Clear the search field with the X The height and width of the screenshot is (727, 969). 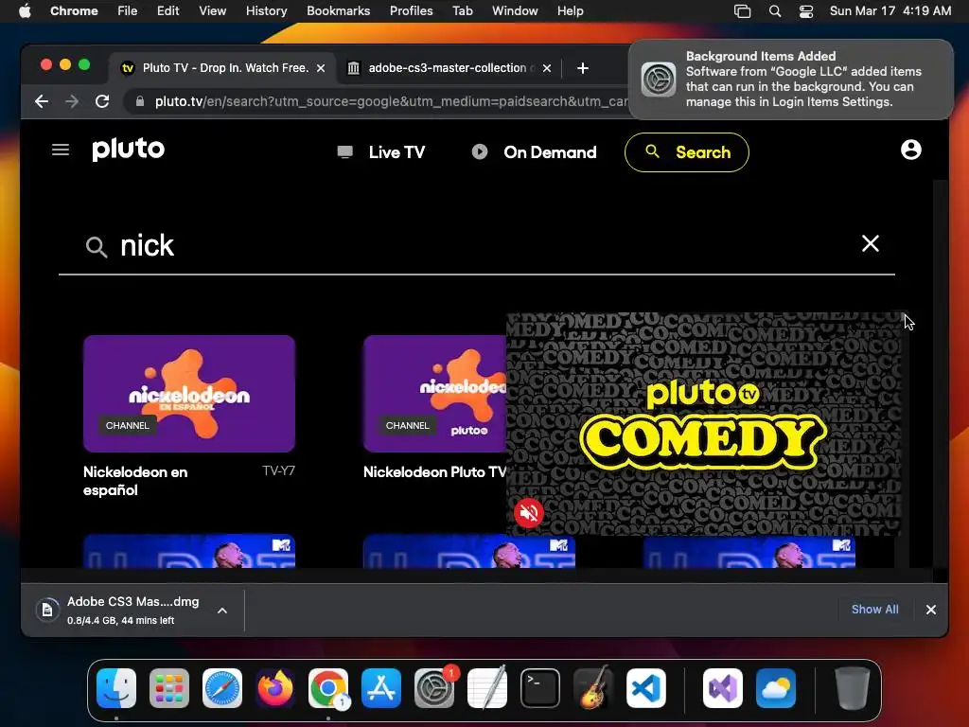(871, 243)
